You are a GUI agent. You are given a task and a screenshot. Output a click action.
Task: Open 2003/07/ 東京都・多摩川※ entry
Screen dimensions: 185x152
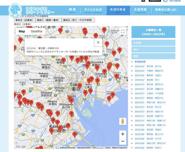[149, 116]
